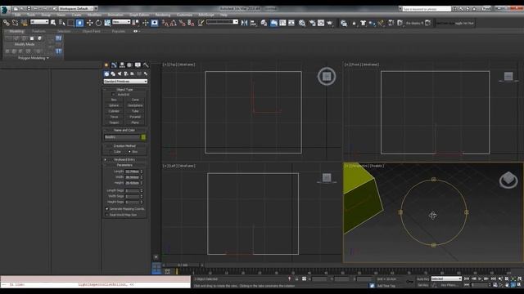This screenshot has height=294, width=524.
Task: Open the reference coordinate system dropdown
Action: (121, 22)
